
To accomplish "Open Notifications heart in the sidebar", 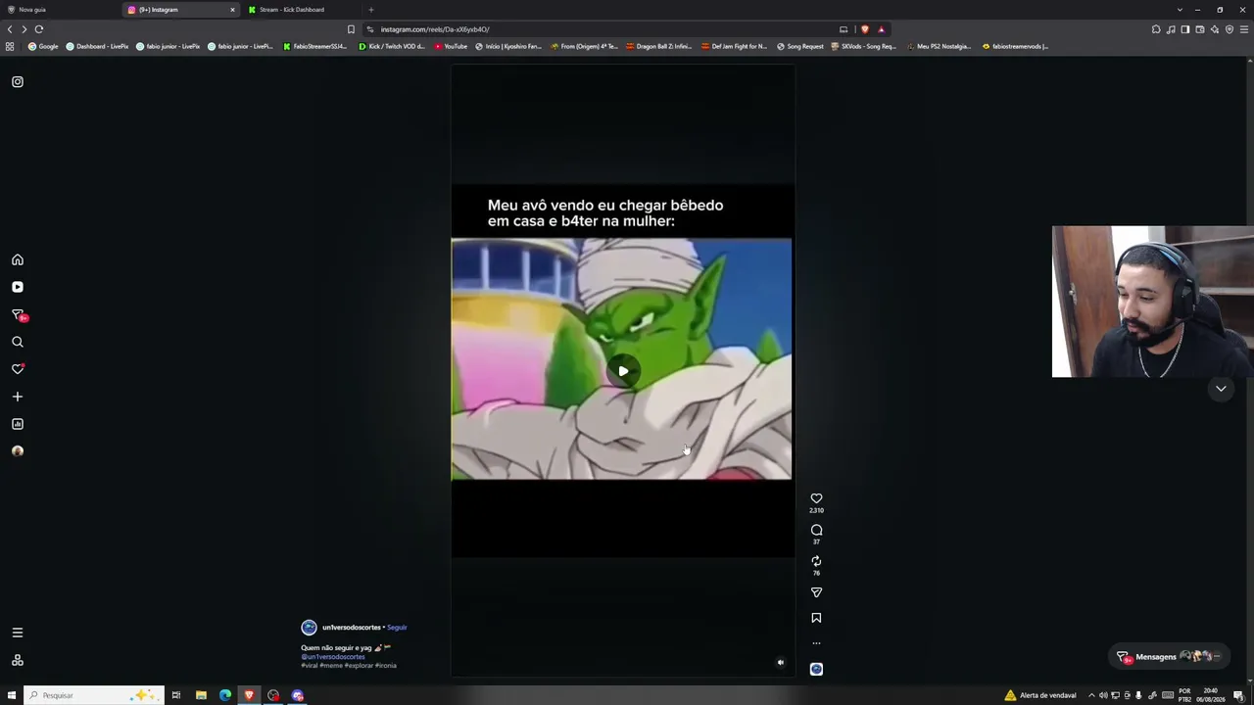I will click(18, 369).
